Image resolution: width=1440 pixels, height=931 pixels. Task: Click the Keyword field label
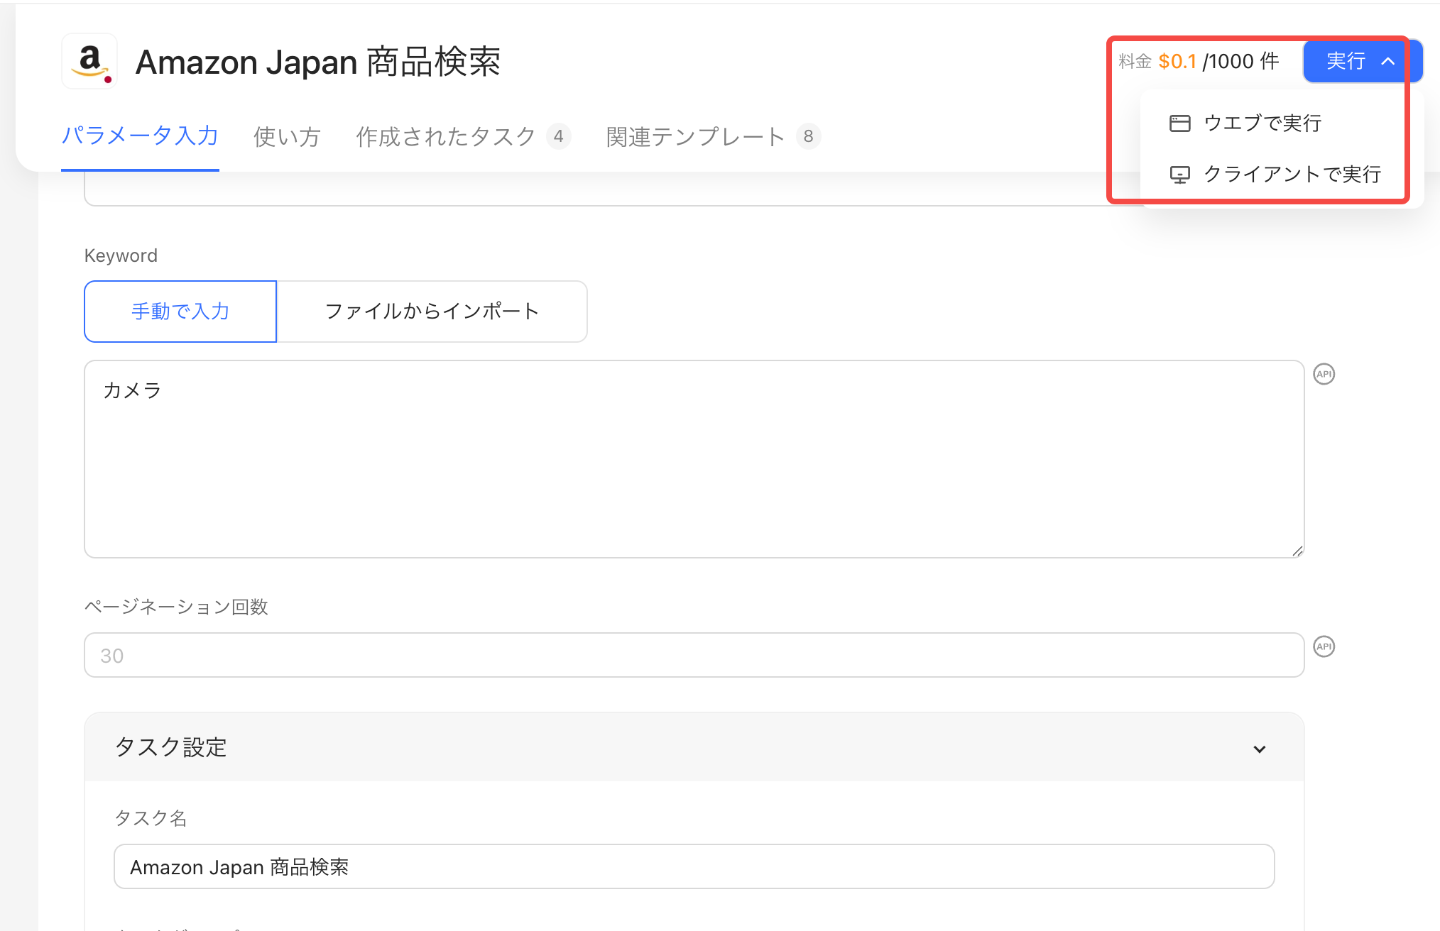(121, 255)
